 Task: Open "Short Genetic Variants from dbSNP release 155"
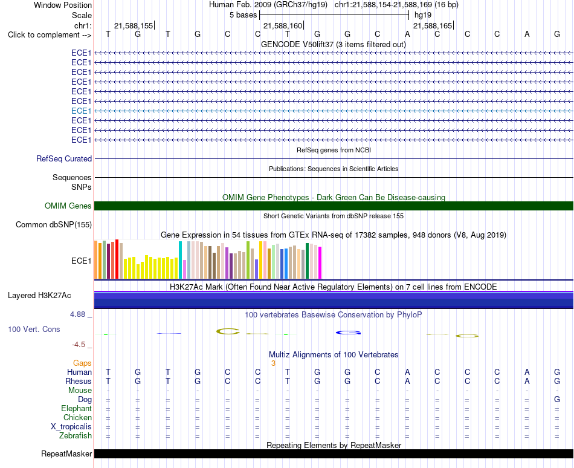[334, 216]
